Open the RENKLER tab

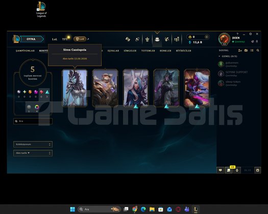tap(165, 50)
